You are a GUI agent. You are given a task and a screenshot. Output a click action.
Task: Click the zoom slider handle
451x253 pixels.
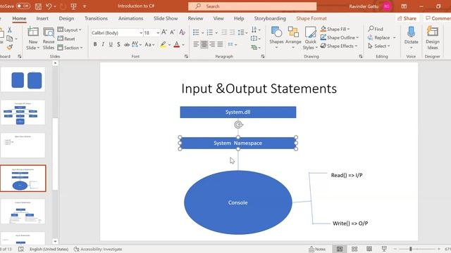tap(411, 249)
